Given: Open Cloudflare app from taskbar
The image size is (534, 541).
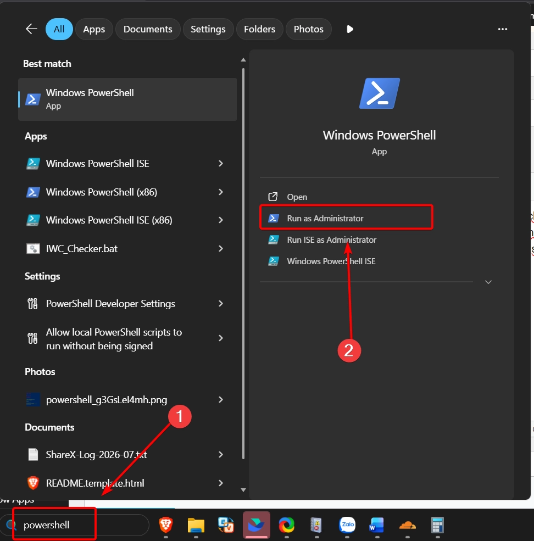Looking at the screenshot, I should 407,525.
